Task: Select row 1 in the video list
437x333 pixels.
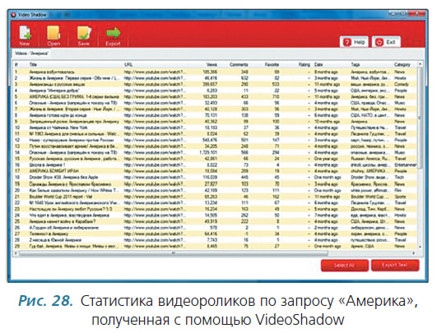Action: click(215, 72)
